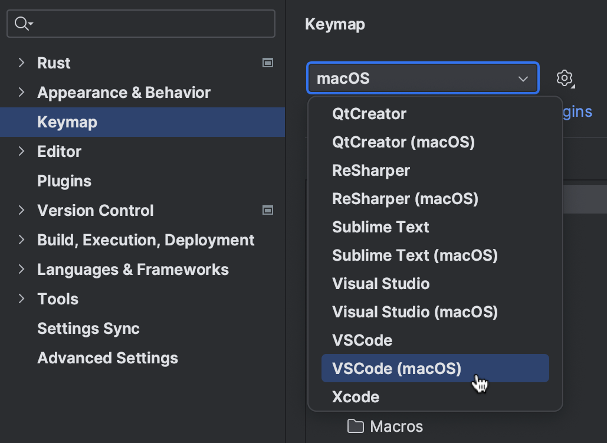Expand Version Control section

click(22, 210)
